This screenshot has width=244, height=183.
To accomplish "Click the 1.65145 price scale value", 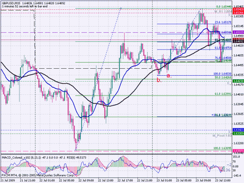I will [239, 26].
